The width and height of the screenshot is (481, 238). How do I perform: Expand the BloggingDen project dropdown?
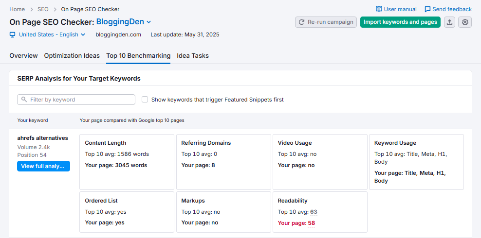pos(124,22)
